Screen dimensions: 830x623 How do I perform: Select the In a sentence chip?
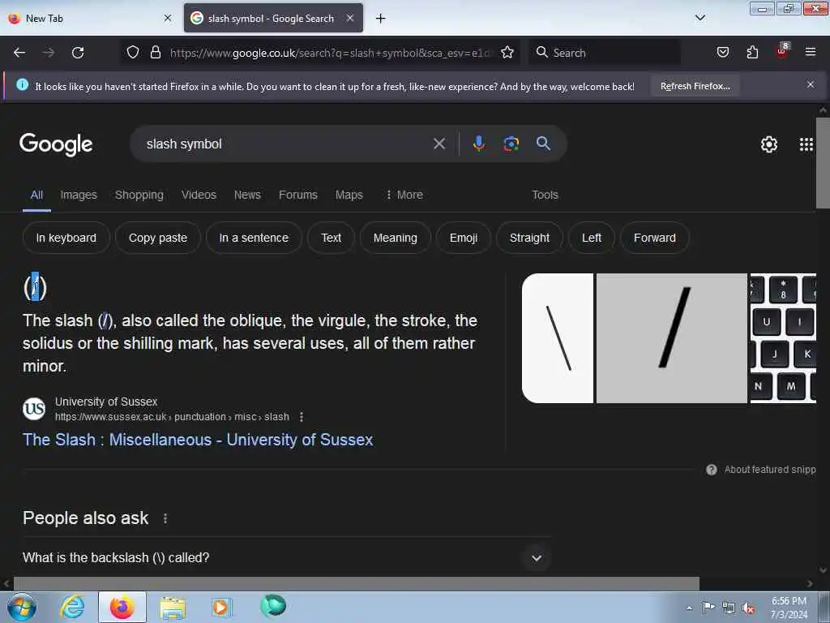(x=254, y=238)
